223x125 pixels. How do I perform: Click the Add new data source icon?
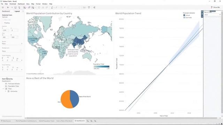pyautogui.click(x=19, y=7)
